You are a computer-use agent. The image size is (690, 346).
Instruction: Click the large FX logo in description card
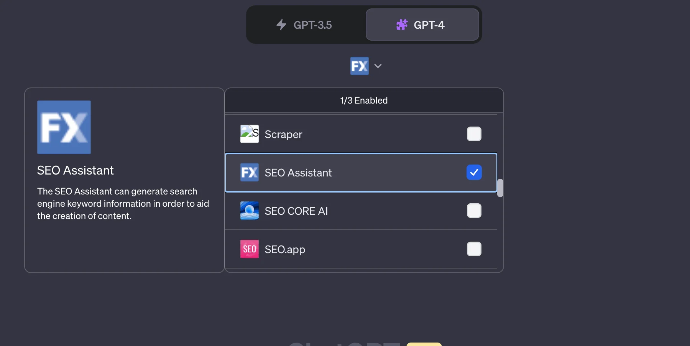tap(64, 127)
